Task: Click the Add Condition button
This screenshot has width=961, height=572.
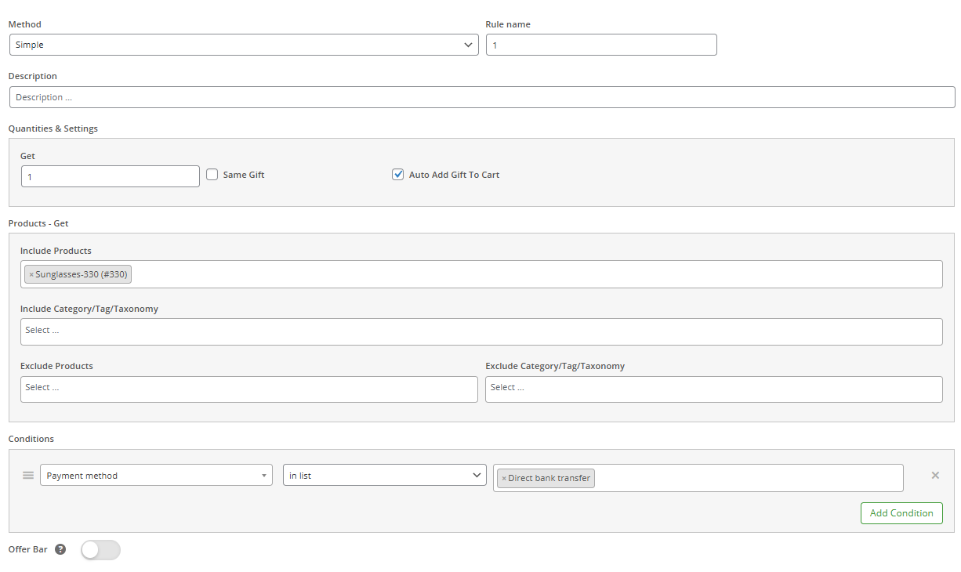Action: [x=901, y=513]
